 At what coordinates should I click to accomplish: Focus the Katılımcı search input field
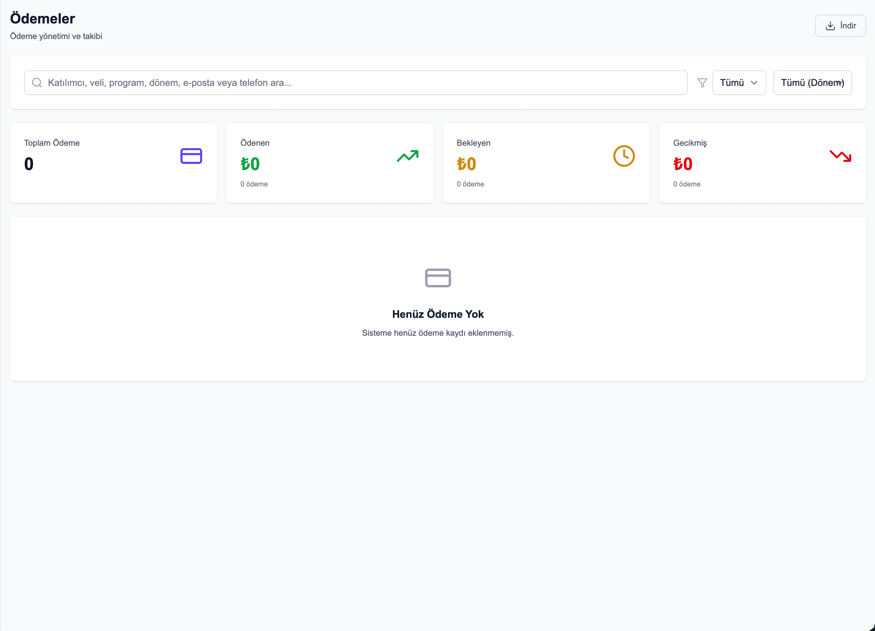[x=363, y=83]
